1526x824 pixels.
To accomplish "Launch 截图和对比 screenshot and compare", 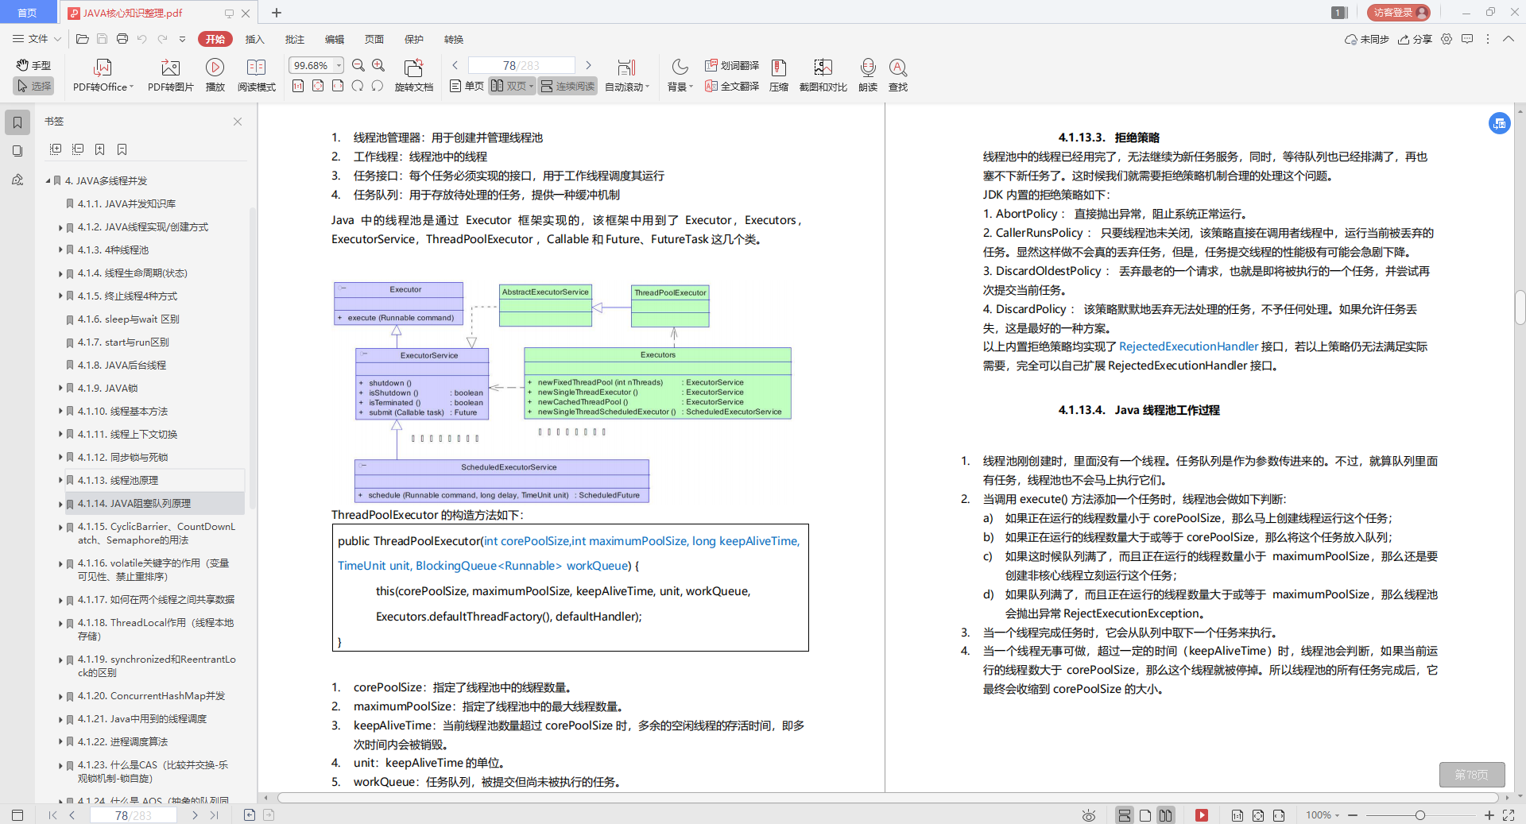I will click(x=823, y=75).
